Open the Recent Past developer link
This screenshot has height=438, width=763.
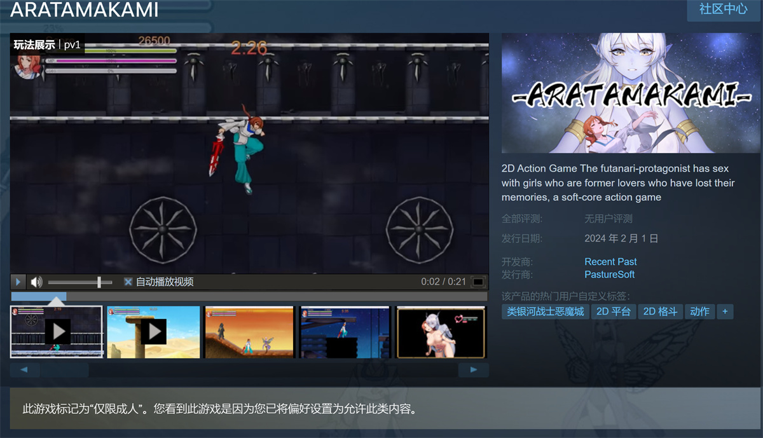pos(610,261)
